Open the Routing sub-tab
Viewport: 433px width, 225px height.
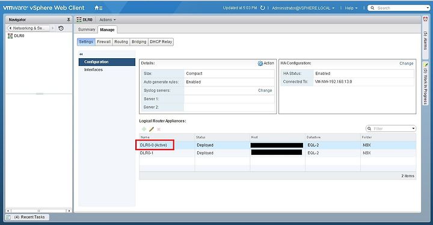click(121, 41)
